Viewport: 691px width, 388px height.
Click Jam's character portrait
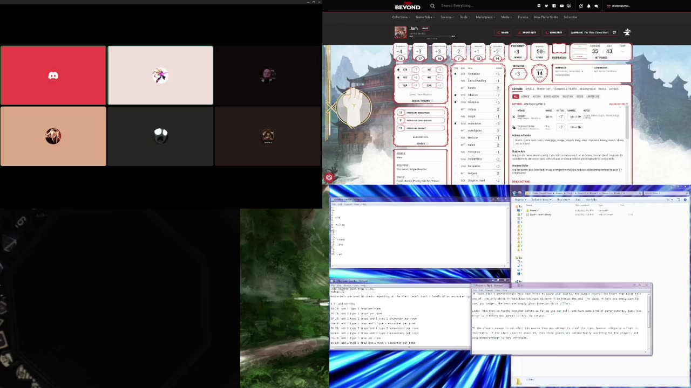[401, 32]
